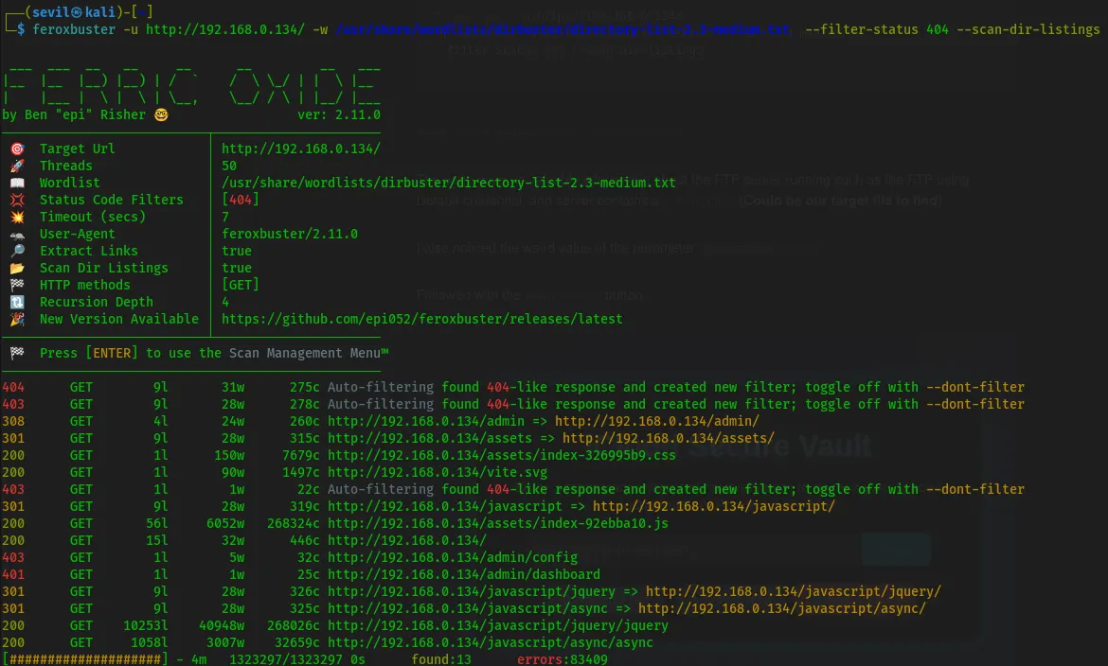Open the admin/dashboard URL with 401 status
The height and width of the screenshot is (666, 1108).
(463, 575)
